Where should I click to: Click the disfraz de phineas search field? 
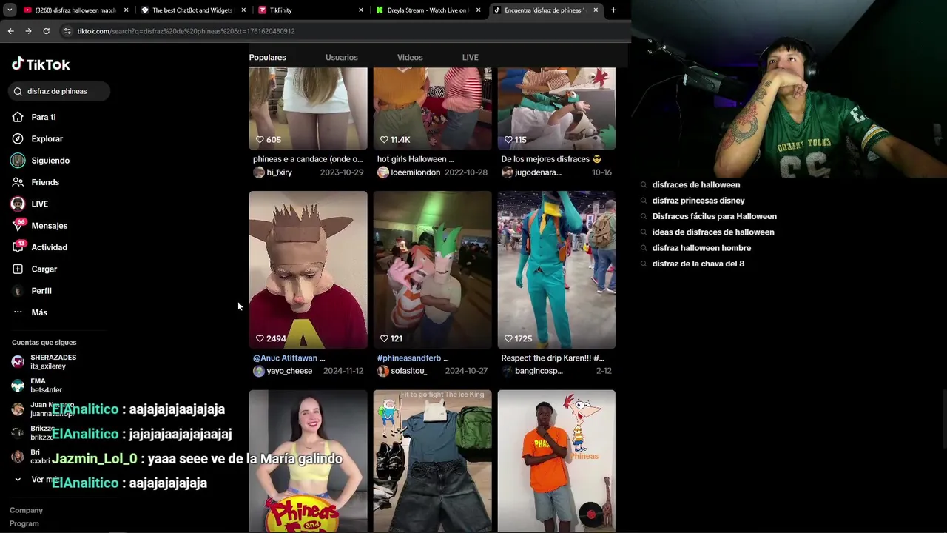[x=61, y=91]
